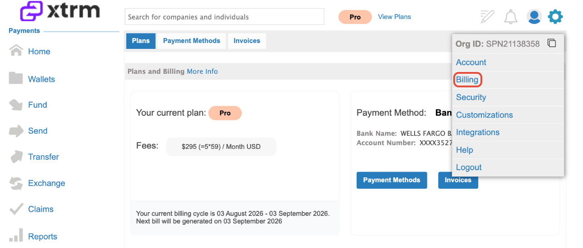Open notifications bell icon
The height and width of the screenshot is (248, 583).
point(510,17)
